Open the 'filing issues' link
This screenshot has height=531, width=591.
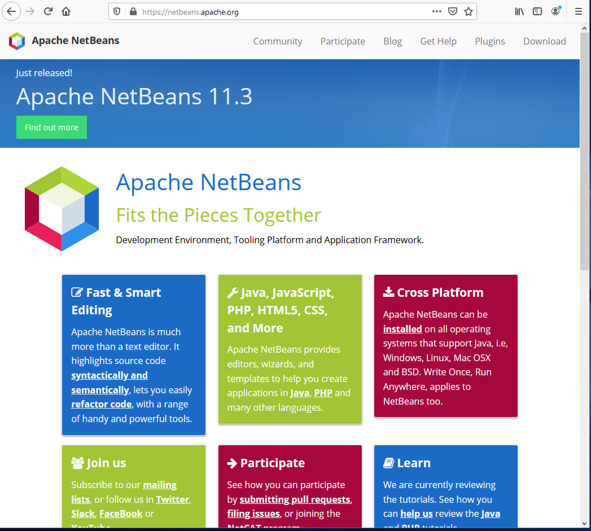253,514
